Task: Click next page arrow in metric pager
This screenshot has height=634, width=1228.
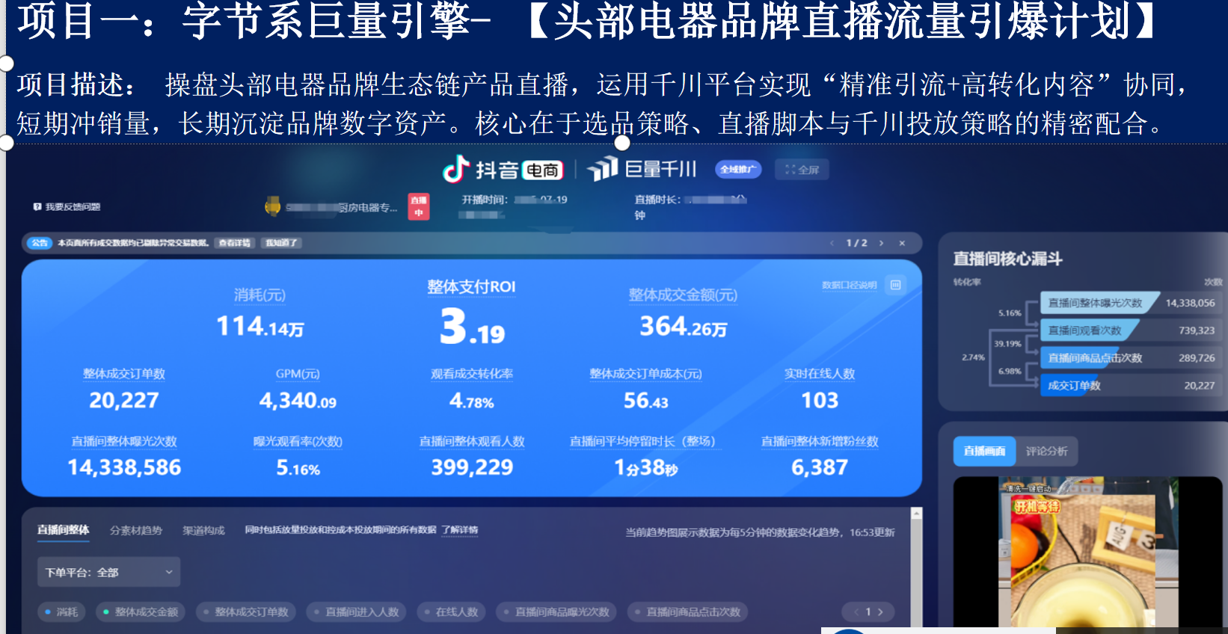Action: pyautogui.click(x=881, y=612)
